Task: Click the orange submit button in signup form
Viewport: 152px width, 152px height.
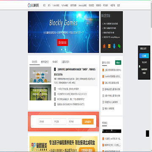Action: coord(88,122)
